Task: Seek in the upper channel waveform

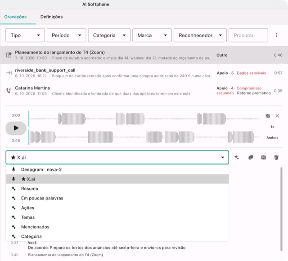Action: [x=144, y=119]
